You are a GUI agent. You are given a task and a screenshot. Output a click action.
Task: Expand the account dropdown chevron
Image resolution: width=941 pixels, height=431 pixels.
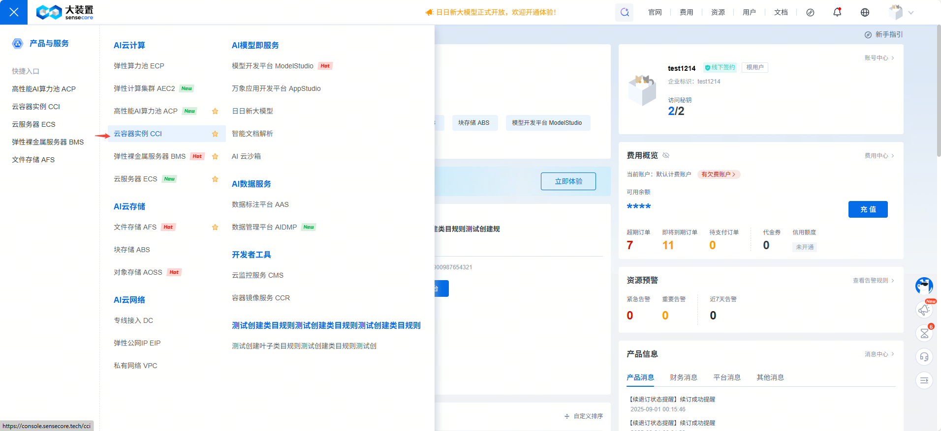tap(911, 13)
